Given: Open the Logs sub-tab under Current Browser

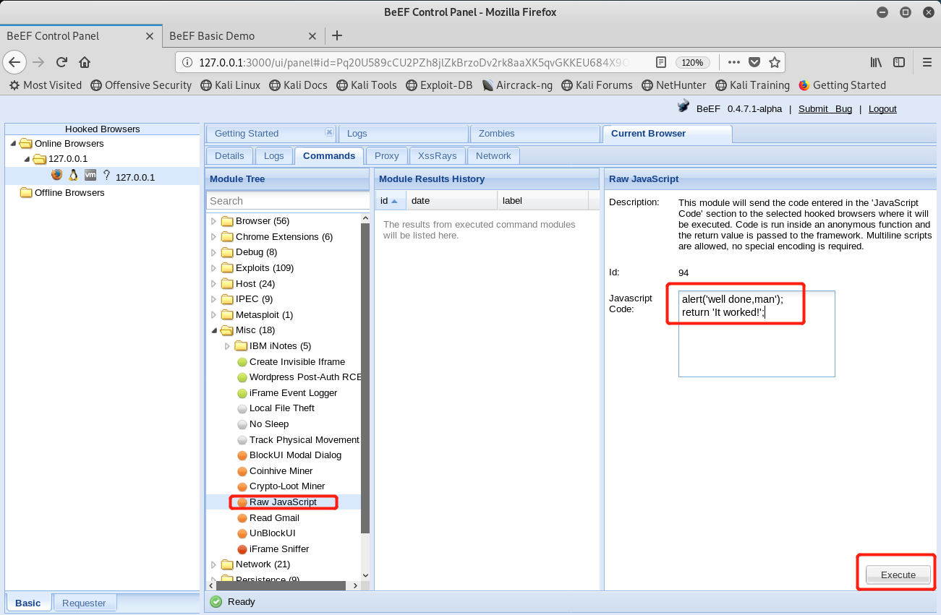Looking at the screenshot, I should (273, 155).
